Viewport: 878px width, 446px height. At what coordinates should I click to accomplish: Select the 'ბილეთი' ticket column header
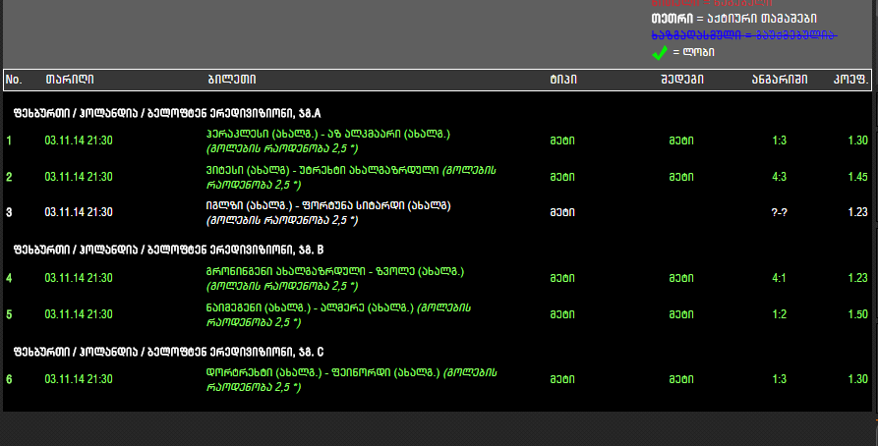[x=232, y=80]
